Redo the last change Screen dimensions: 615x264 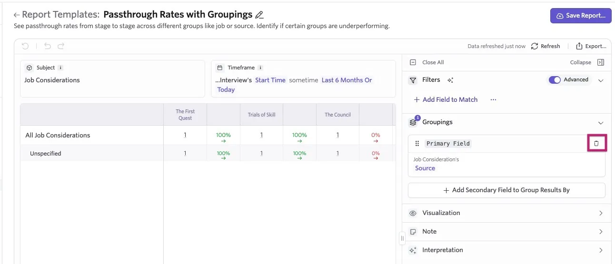pos(61,46)
